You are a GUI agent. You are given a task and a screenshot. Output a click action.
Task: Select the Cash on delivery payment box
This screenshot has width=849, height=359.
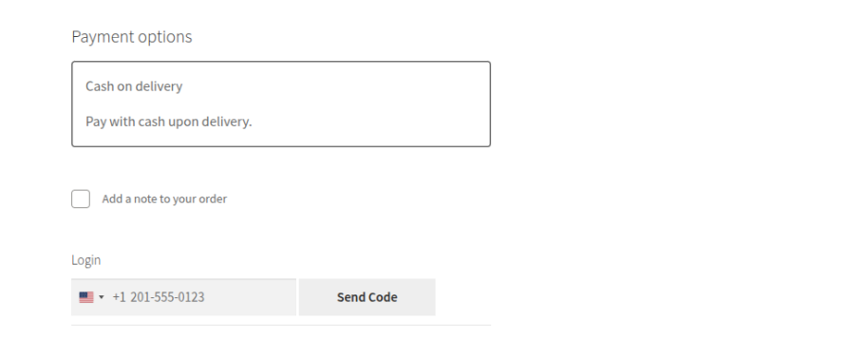pos(281,104)
